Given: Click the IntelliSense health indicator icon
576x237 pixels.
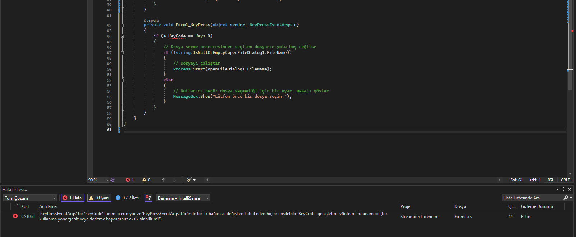Looking at the screenshot, I should [x=113, y=180].
